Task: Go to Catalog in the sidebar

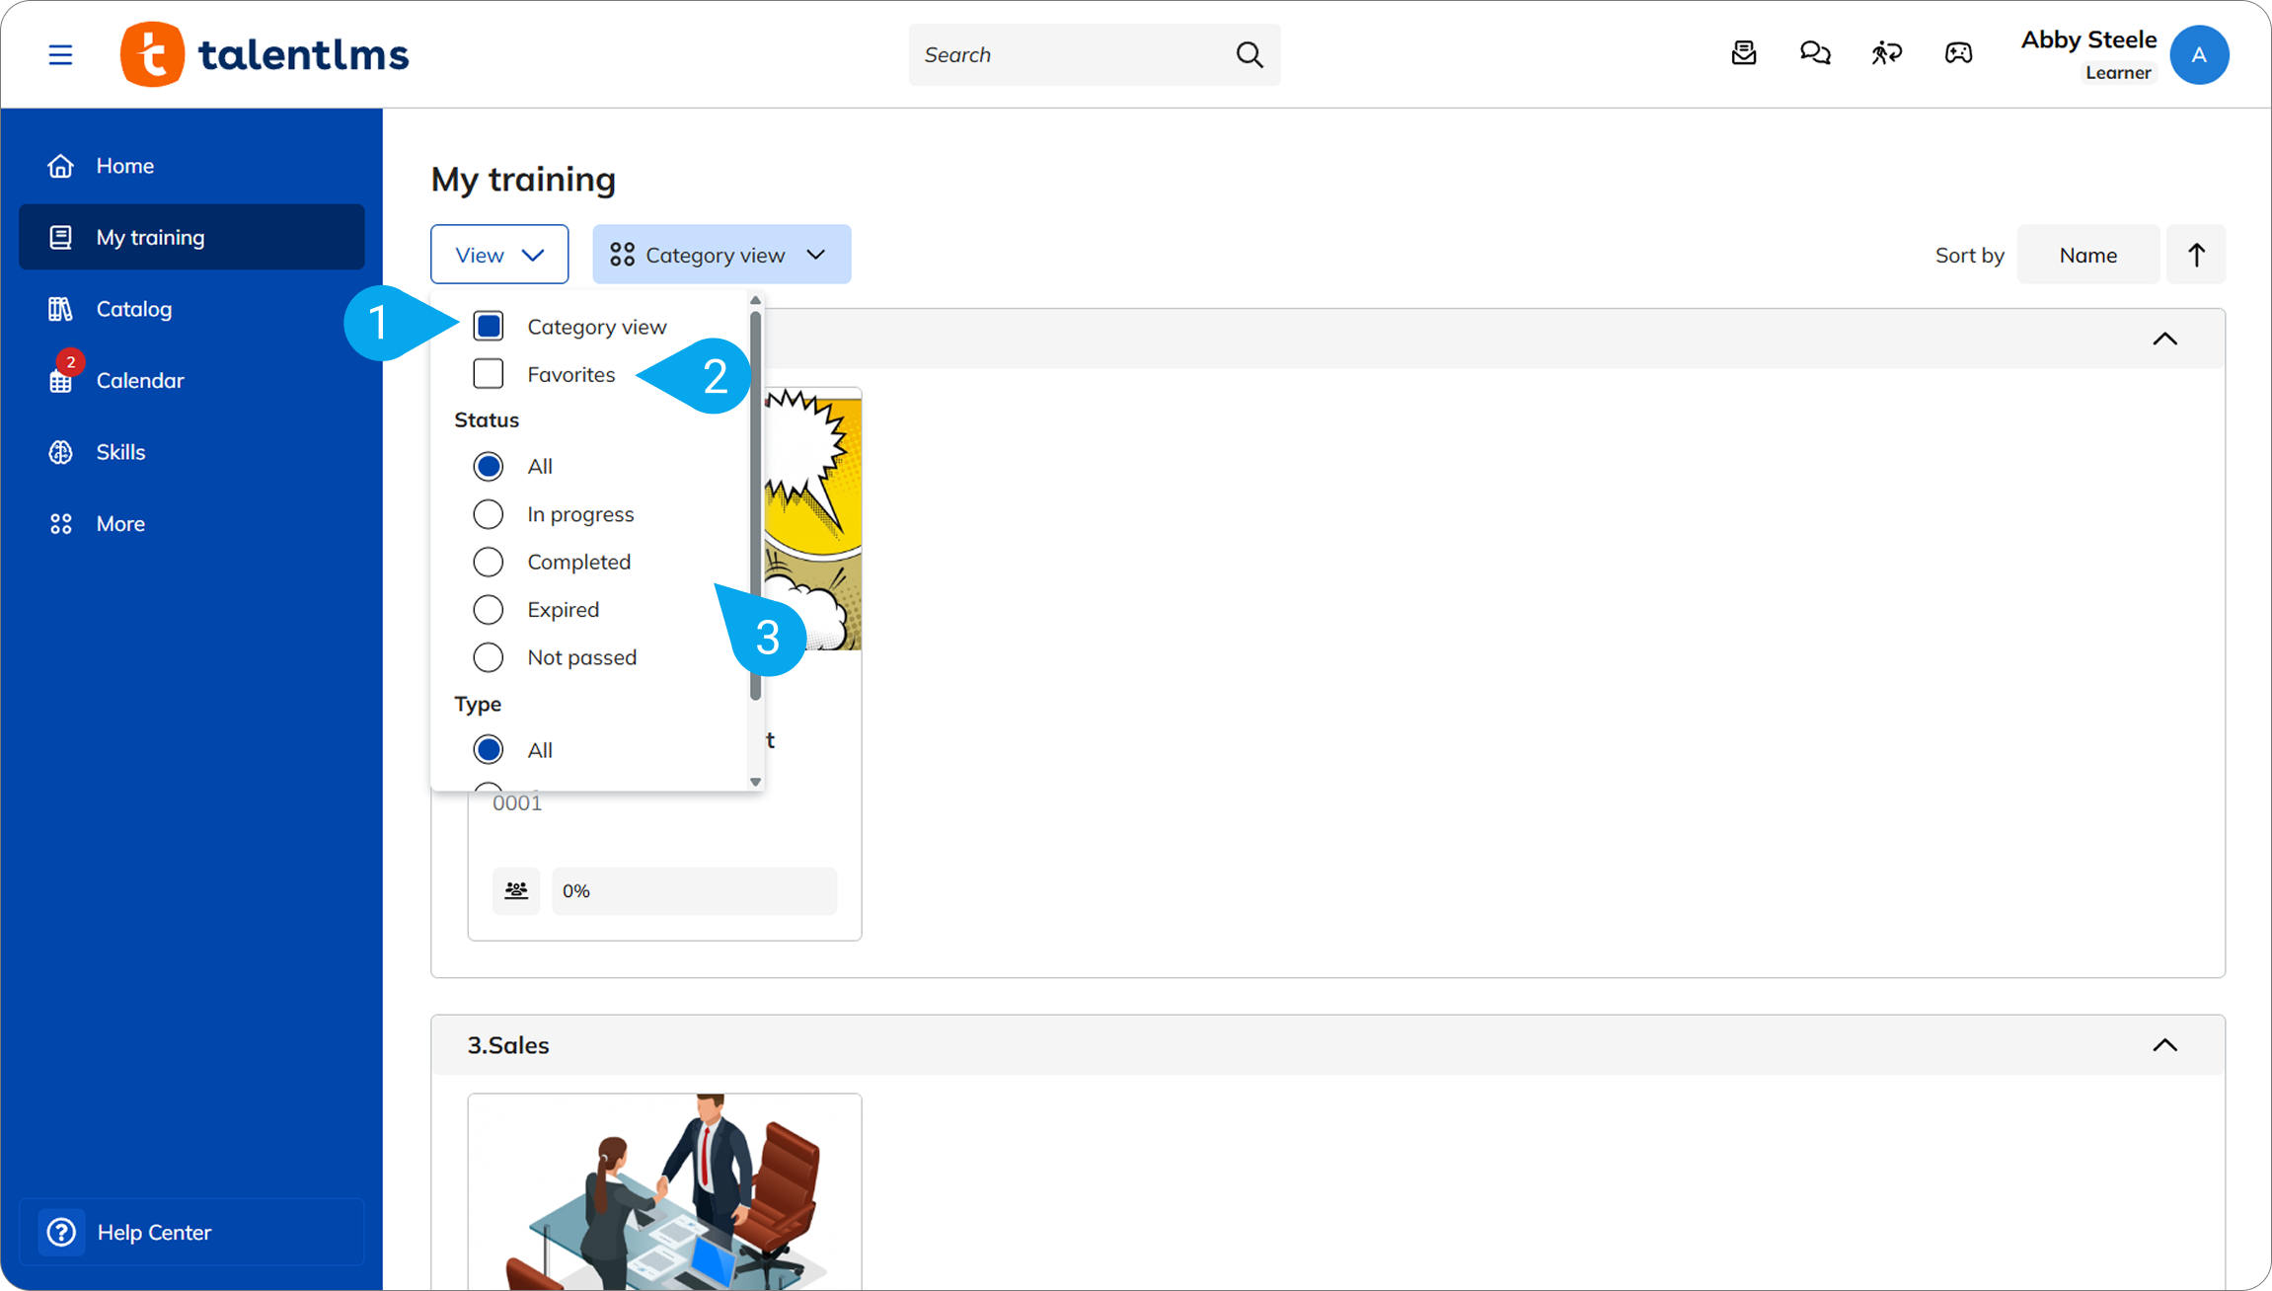Action: click(x=134, y=309)
